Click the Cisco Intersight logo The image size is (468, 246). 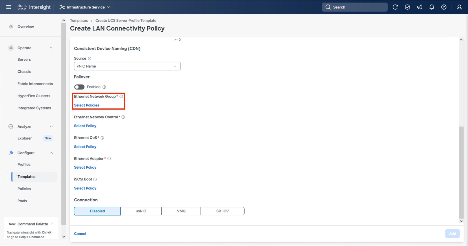[34, 7]
